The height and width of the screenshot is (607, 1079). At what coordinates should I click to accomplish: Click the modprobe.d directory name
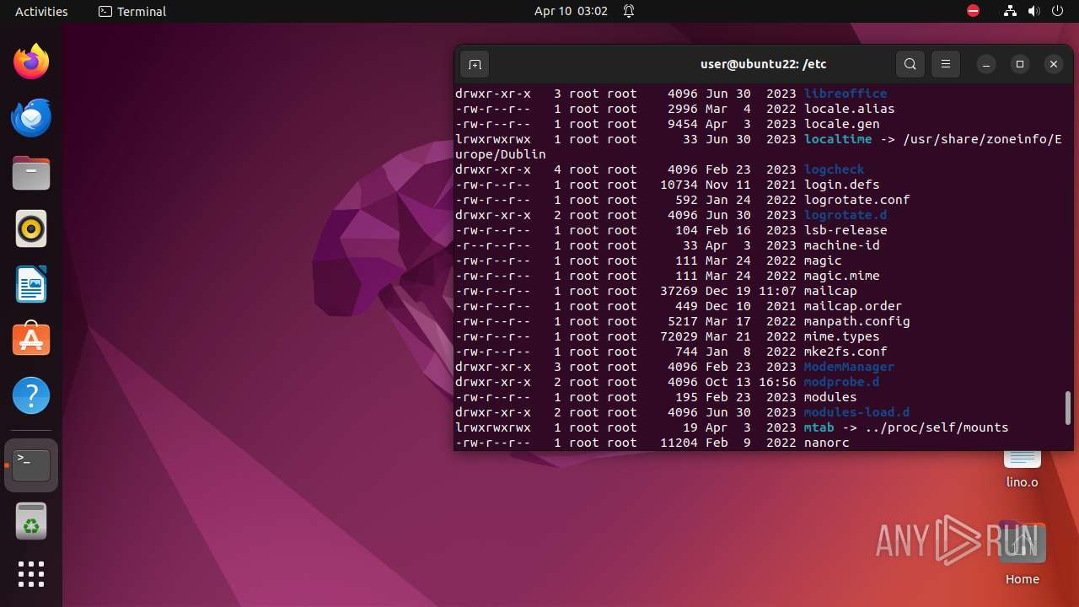[842, 382]
